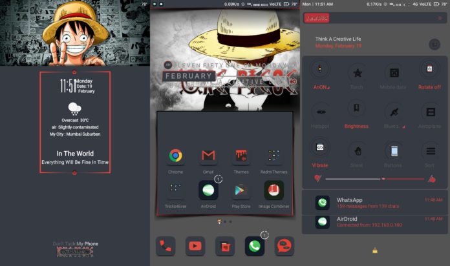Open the Sort tiles option
This screenshot has width=450, height=266.
click(x=430, y=151)
